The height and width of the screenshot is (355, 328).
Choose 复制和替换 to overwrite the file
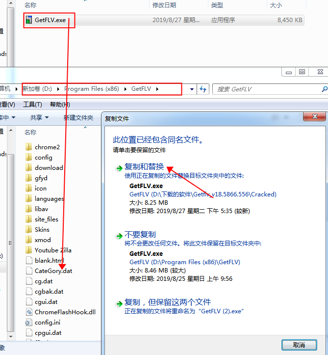pos(144,166)
